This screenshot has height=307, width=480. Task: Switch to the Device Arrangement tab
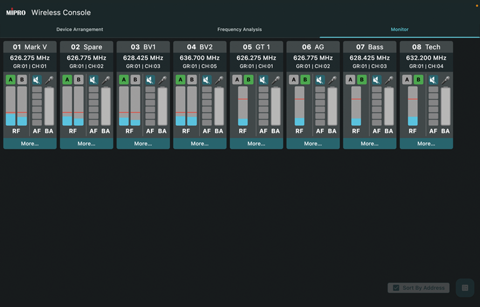(80, 30)
